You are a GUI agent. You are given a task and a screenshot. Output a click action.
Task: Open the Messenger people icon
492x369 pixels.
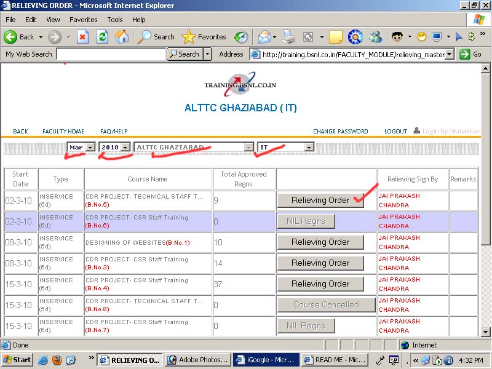click(375, 37)
